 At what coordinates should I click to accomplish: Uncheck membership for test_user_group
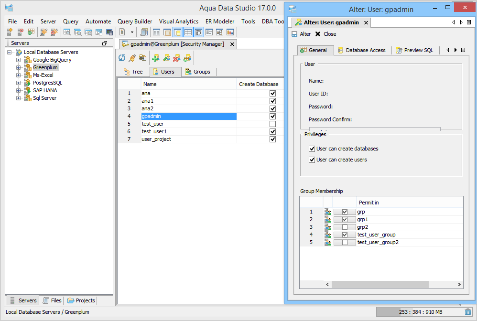(345, 235)
